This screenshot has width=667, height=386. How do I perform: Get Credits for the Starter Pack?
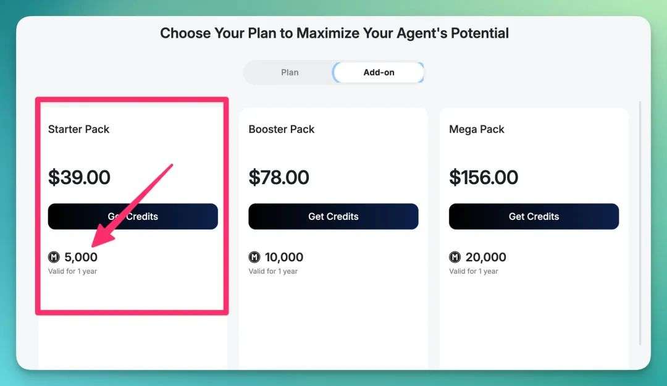click(x=133, y=216)
